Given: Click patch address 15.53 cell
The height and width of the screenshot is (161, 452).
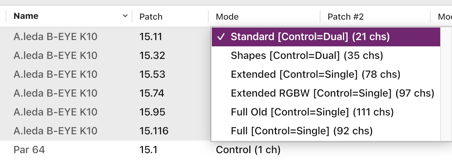Looking at the screenshot, I should (152, 74).
